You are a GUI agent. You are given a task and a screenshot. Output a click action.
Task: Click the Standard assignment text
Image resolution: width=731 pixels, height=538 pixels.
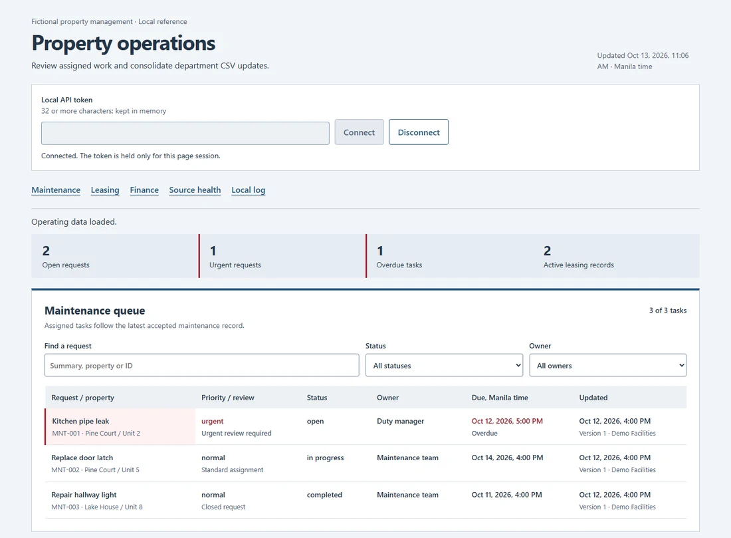232,470
